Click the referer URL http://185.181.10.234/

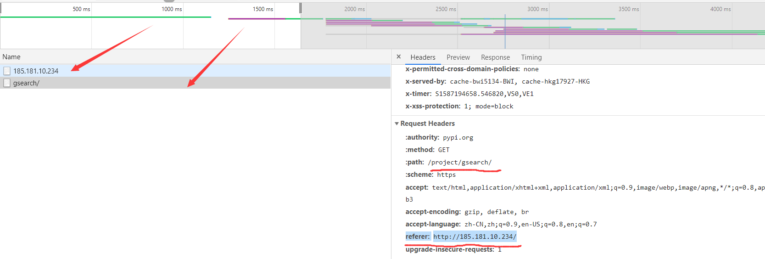475,236
